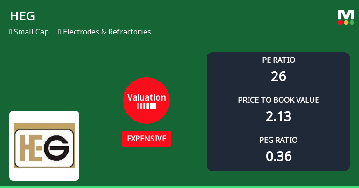Click the white M logo
This screenshot has width=359, height=188.
346,14
